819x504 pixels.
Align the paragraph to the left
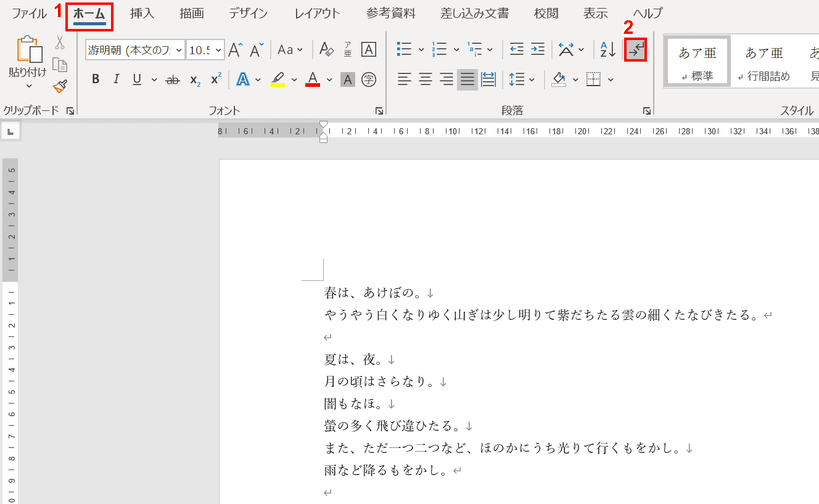[x=405, y=79]
